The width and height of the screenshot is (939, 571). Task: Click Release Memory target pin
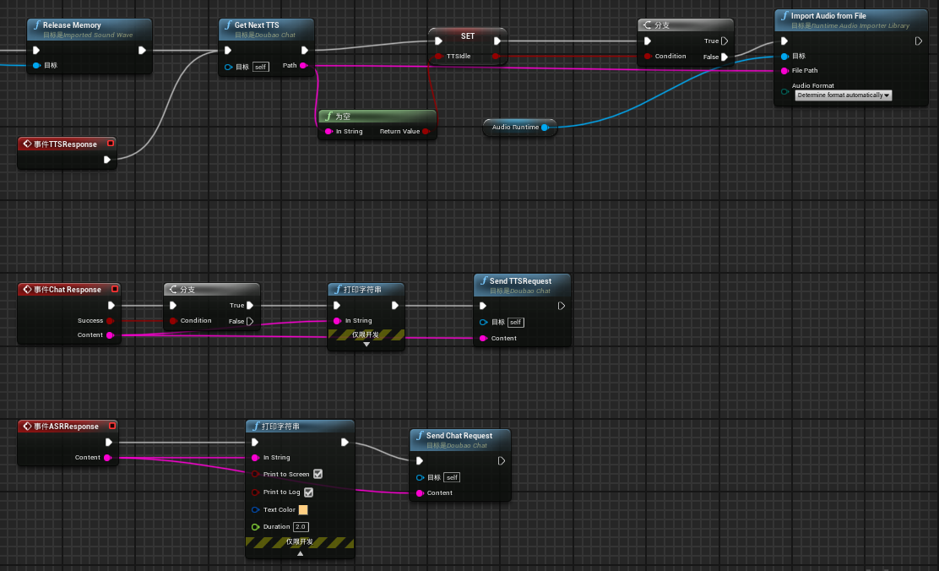36,65
